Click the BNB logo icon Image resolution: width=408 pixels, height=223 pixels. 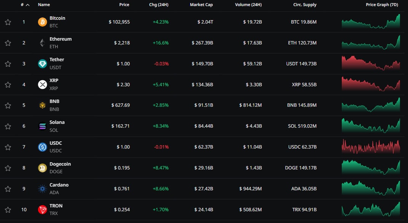[x=42, y=105]
